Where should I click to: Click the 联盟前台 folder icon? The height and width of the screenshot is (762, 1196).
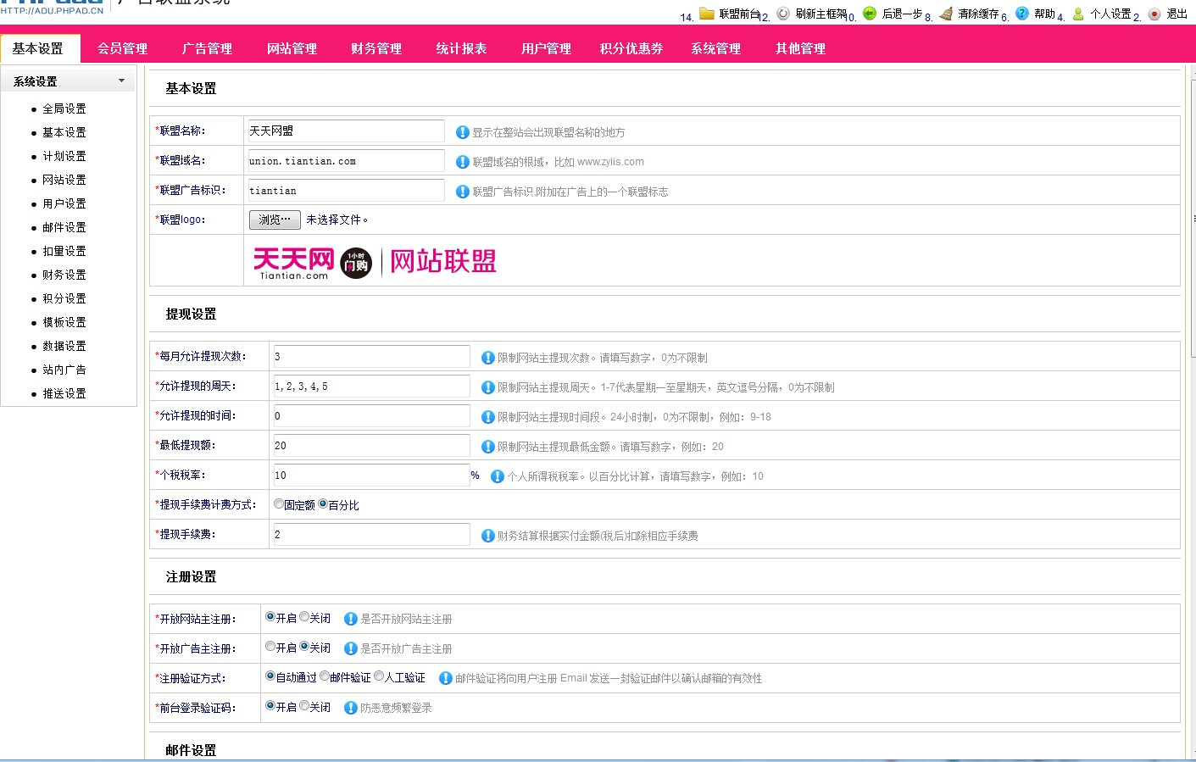(x=707, y=14)
